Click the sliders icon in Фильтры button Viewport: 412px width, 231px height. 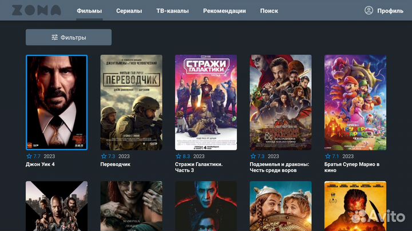[55, 37]
